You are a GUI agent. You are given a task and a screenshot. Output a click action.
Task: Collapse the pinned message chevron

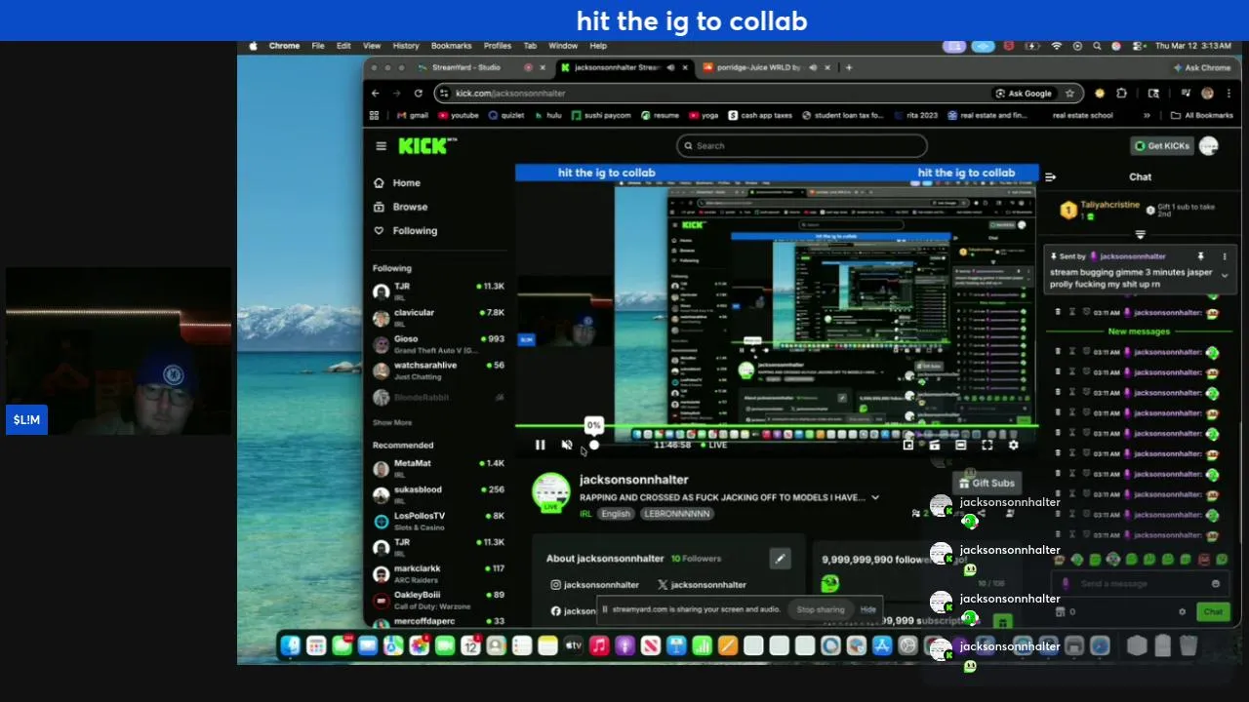[x=1225, y=276]
